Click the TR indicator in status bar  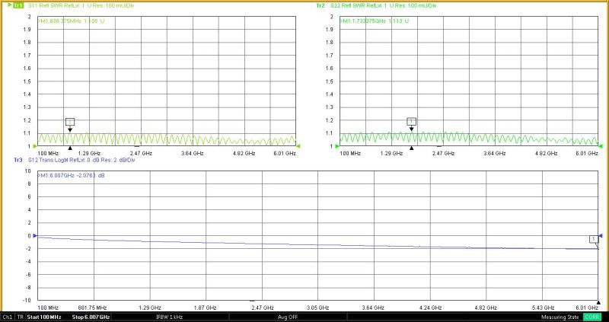[21, 317]
